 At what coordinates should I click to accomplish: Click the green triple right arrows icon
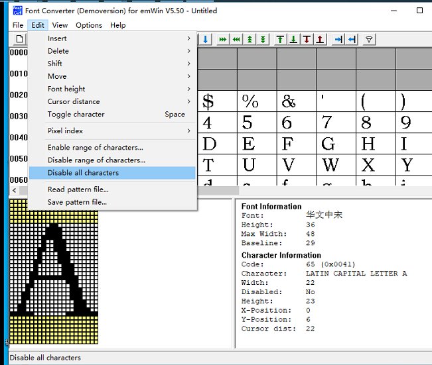222,39
